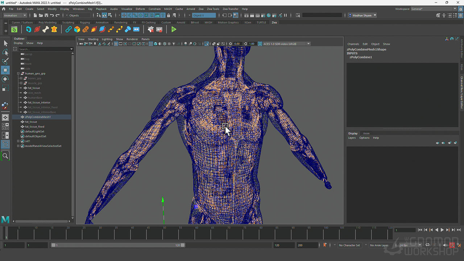The image size is (464, 261).
Task: Click the undo arrow icon
Action: pyautogui.click(x=52, y=15)
